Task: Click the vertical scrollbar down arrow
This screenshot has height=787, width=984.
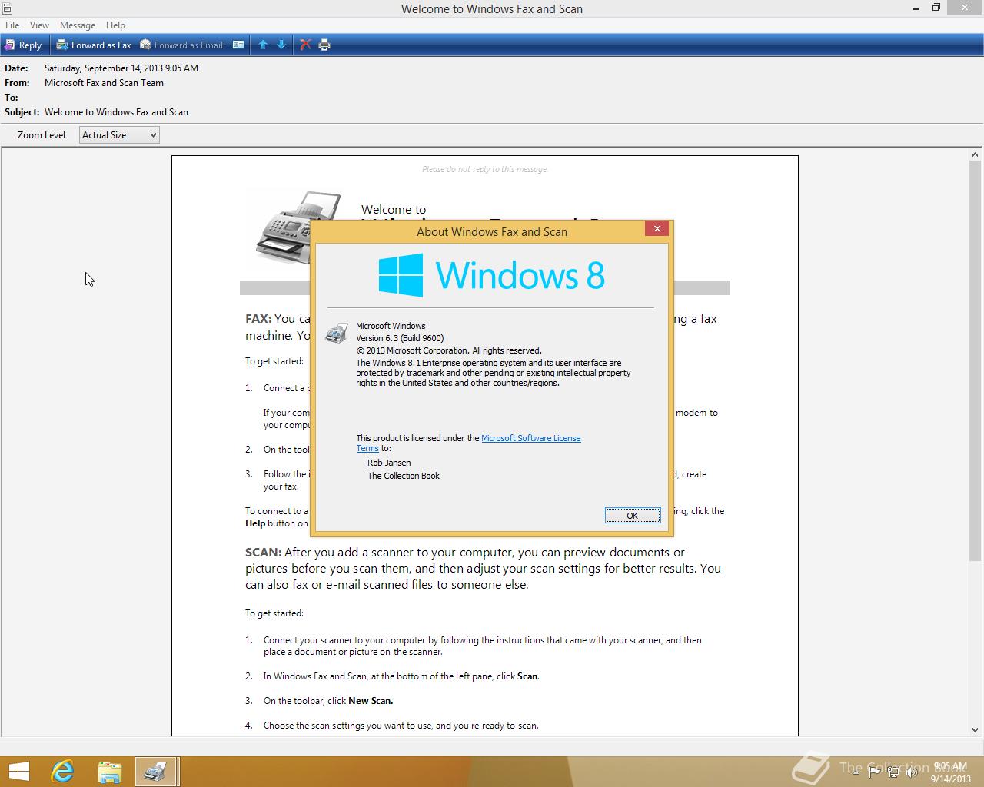Action: (x=976, y=730)
